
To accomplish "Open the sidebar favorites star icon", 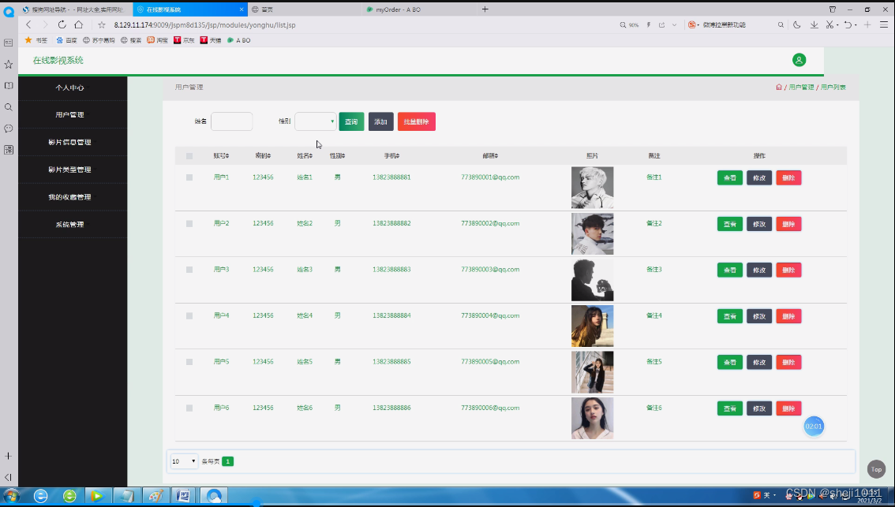I will click(9, 65).
